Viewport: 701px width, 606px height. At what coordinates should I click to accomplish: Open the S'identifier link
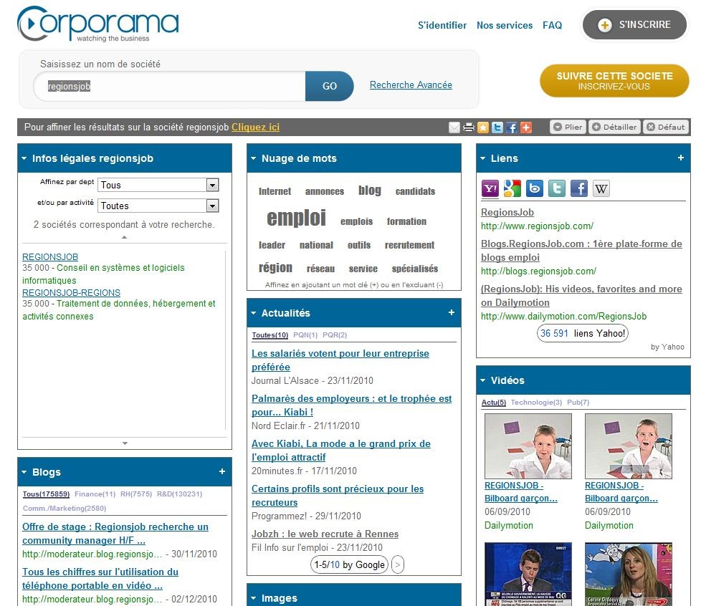point(442,25)
